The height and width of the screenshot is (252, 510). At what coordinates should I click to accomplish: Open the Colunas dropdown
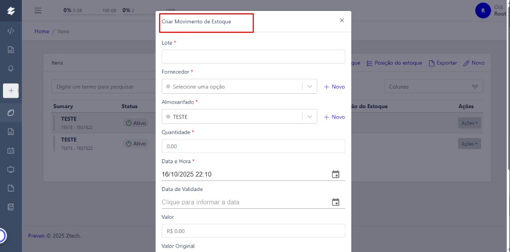click(x=433, y=87)
